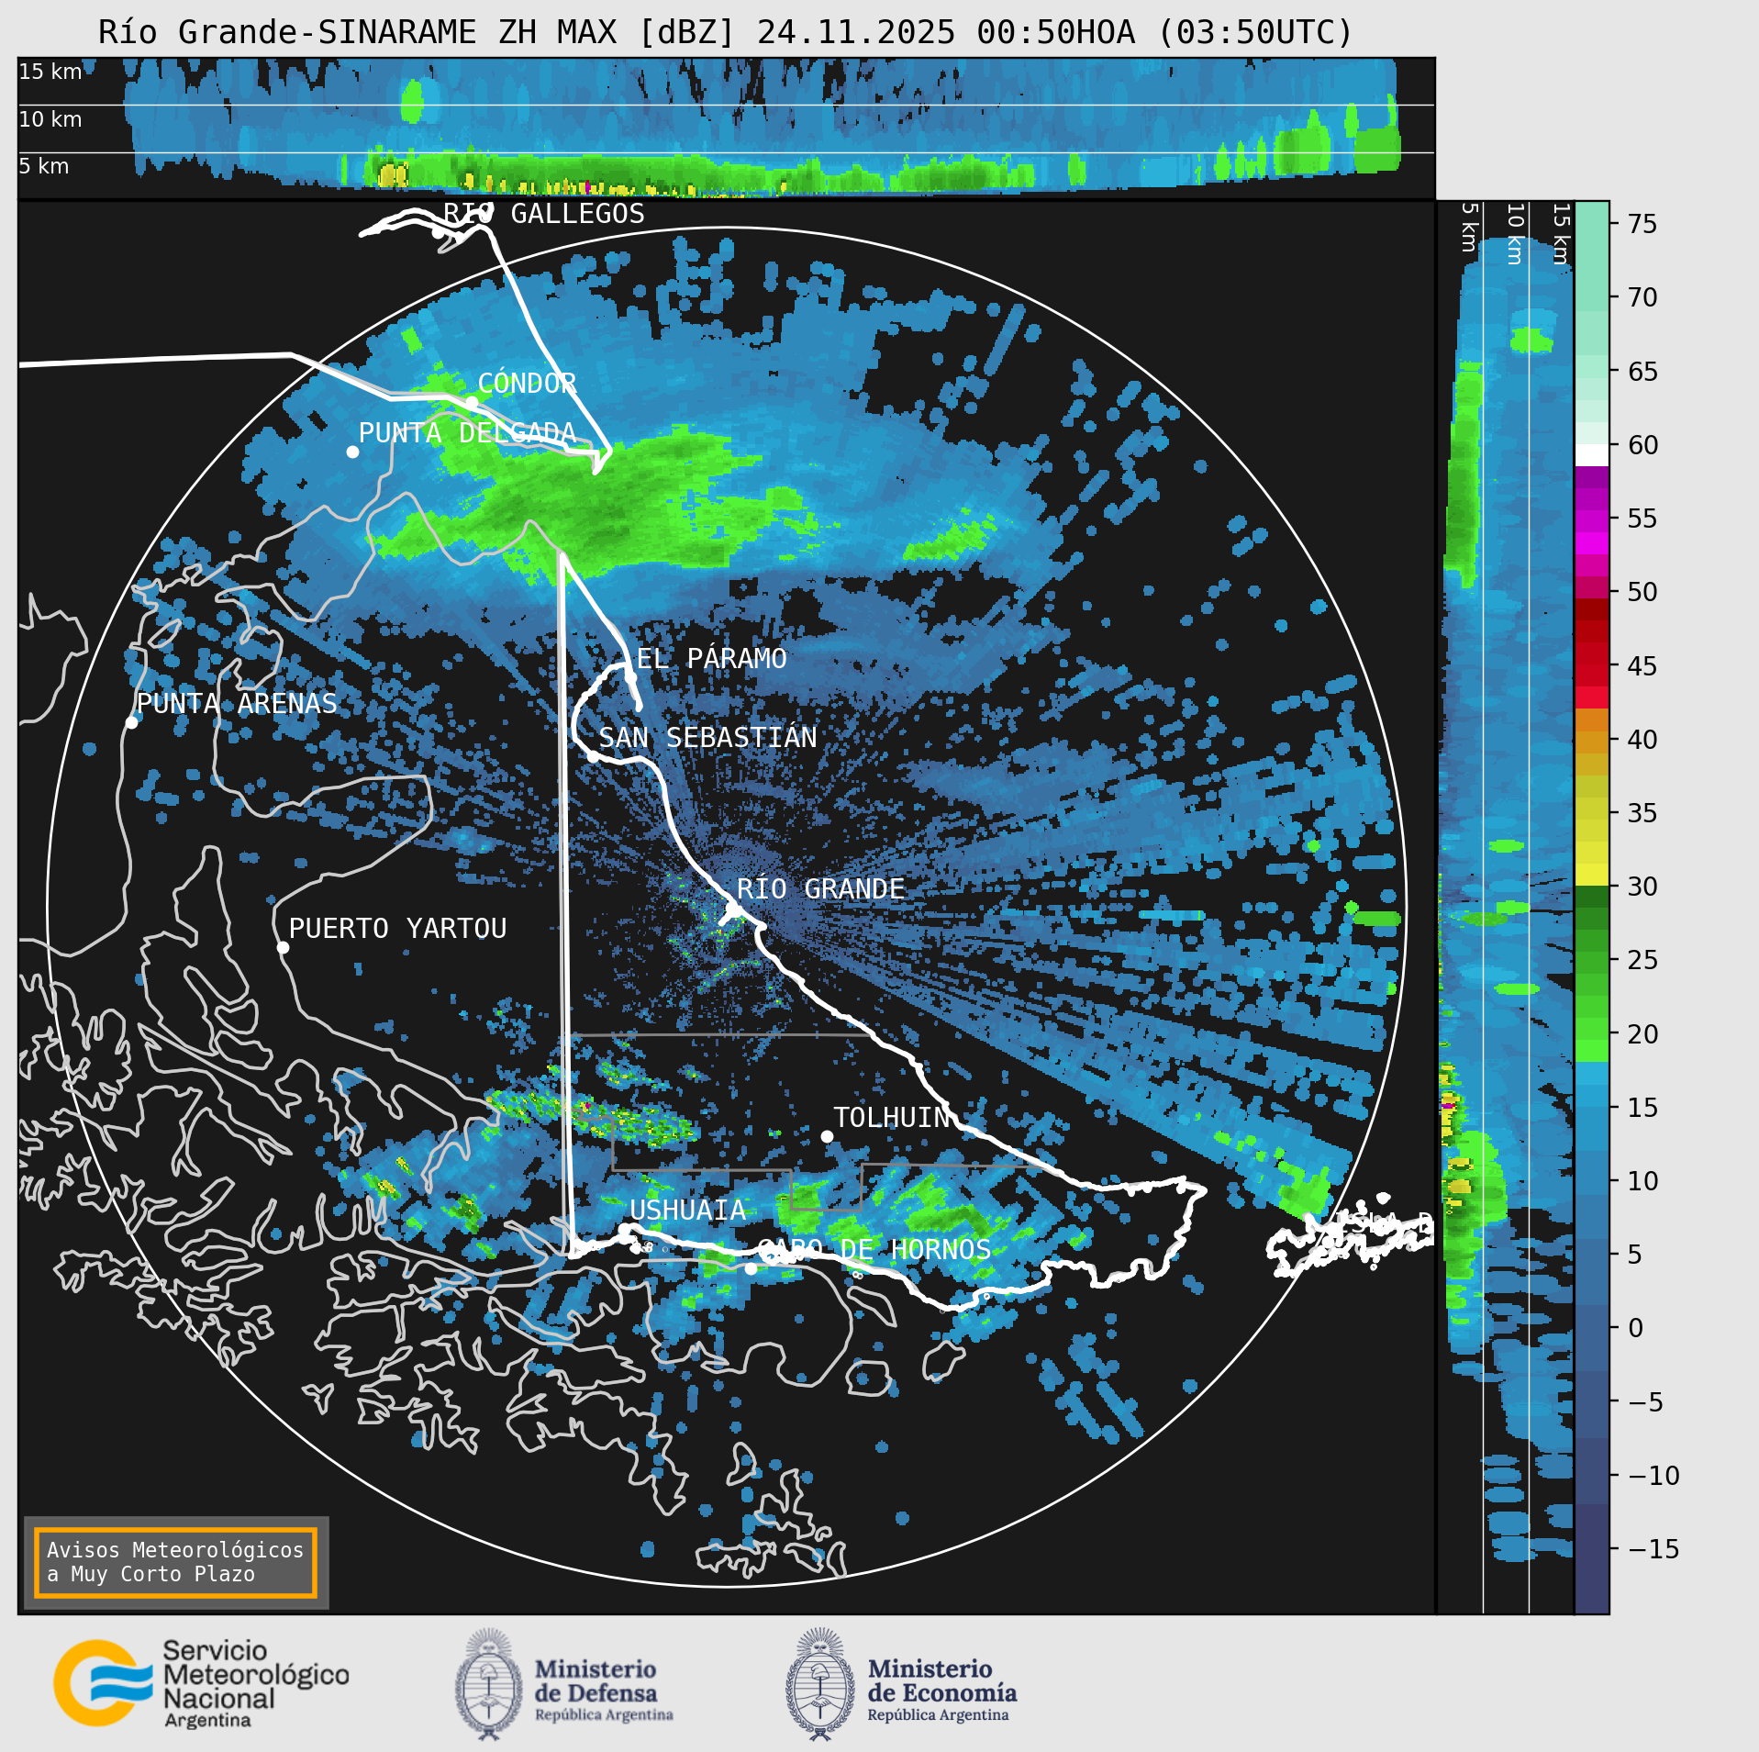Click the Avisos Meteorológicos a Muy Corto Plazo box
The width and height of the screenshot is (1759, 1752).
tap(175, 1562)
